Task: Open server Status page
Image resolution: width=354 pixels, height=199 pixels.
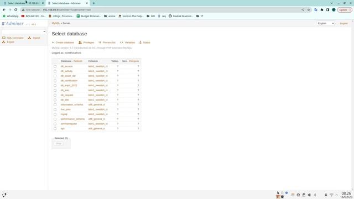Action: pos(145,43)
